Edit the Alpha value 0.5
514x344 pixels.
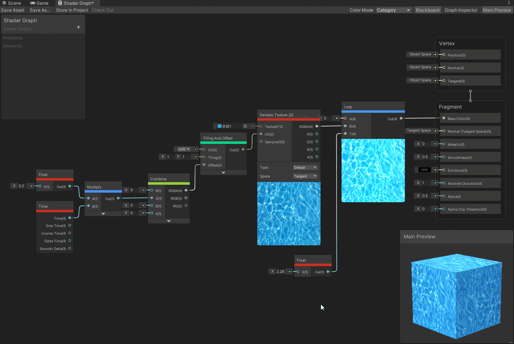426,196
